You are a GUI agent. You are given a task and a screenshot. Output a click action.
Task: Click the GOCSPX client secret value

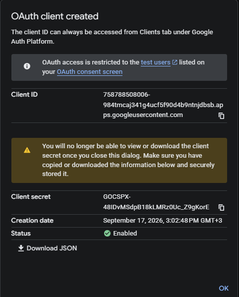click(156, 202)
